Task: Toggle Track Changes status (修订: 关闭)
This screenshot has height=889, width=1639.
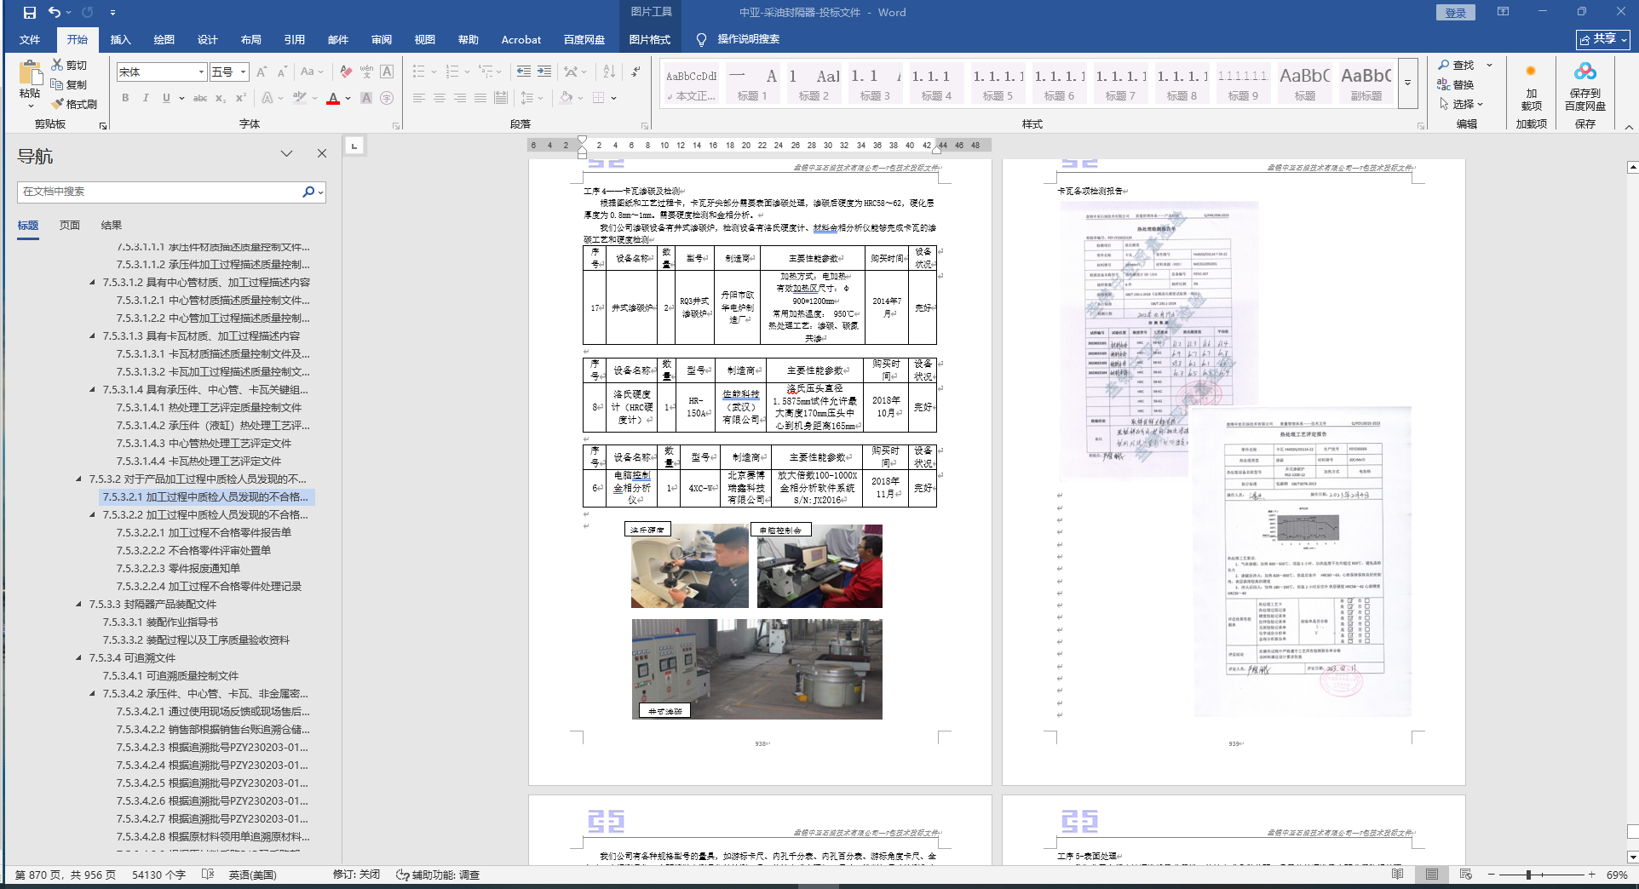Action: coord(356,875)
